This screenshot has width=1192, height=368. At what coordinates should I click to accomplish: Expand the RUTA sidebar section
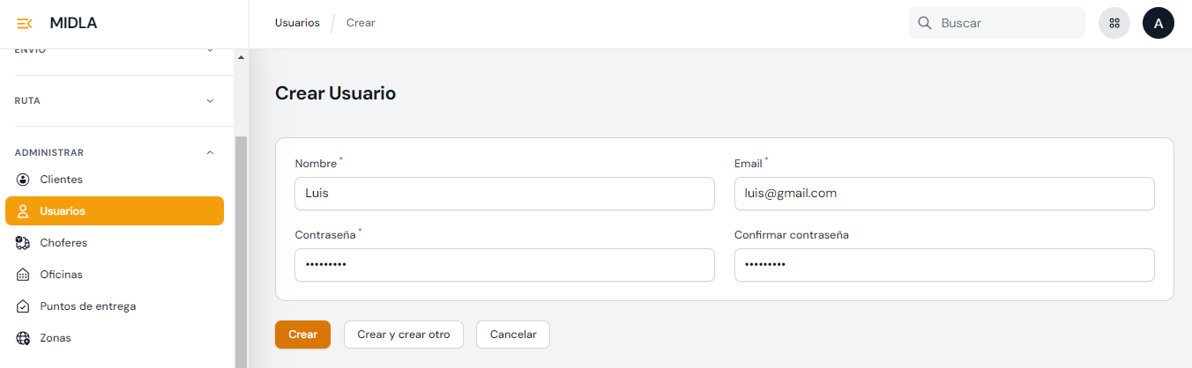point(210,101)
